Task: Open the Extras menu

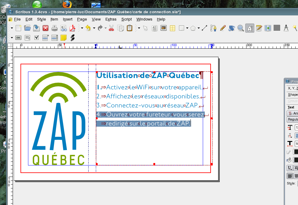Action: (111, 19)
